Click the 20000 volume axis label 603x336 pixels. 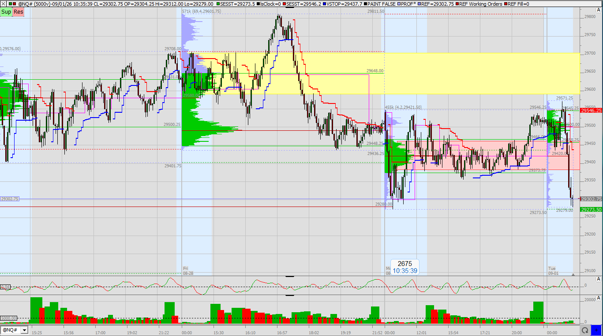[591, 299]
